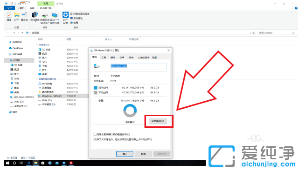Open the Sharing tab in properties dialog

coord(122,57)
